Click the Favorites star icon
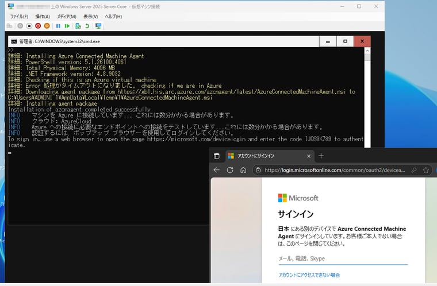This screenshot has width=437, height=286. point(425,170)
